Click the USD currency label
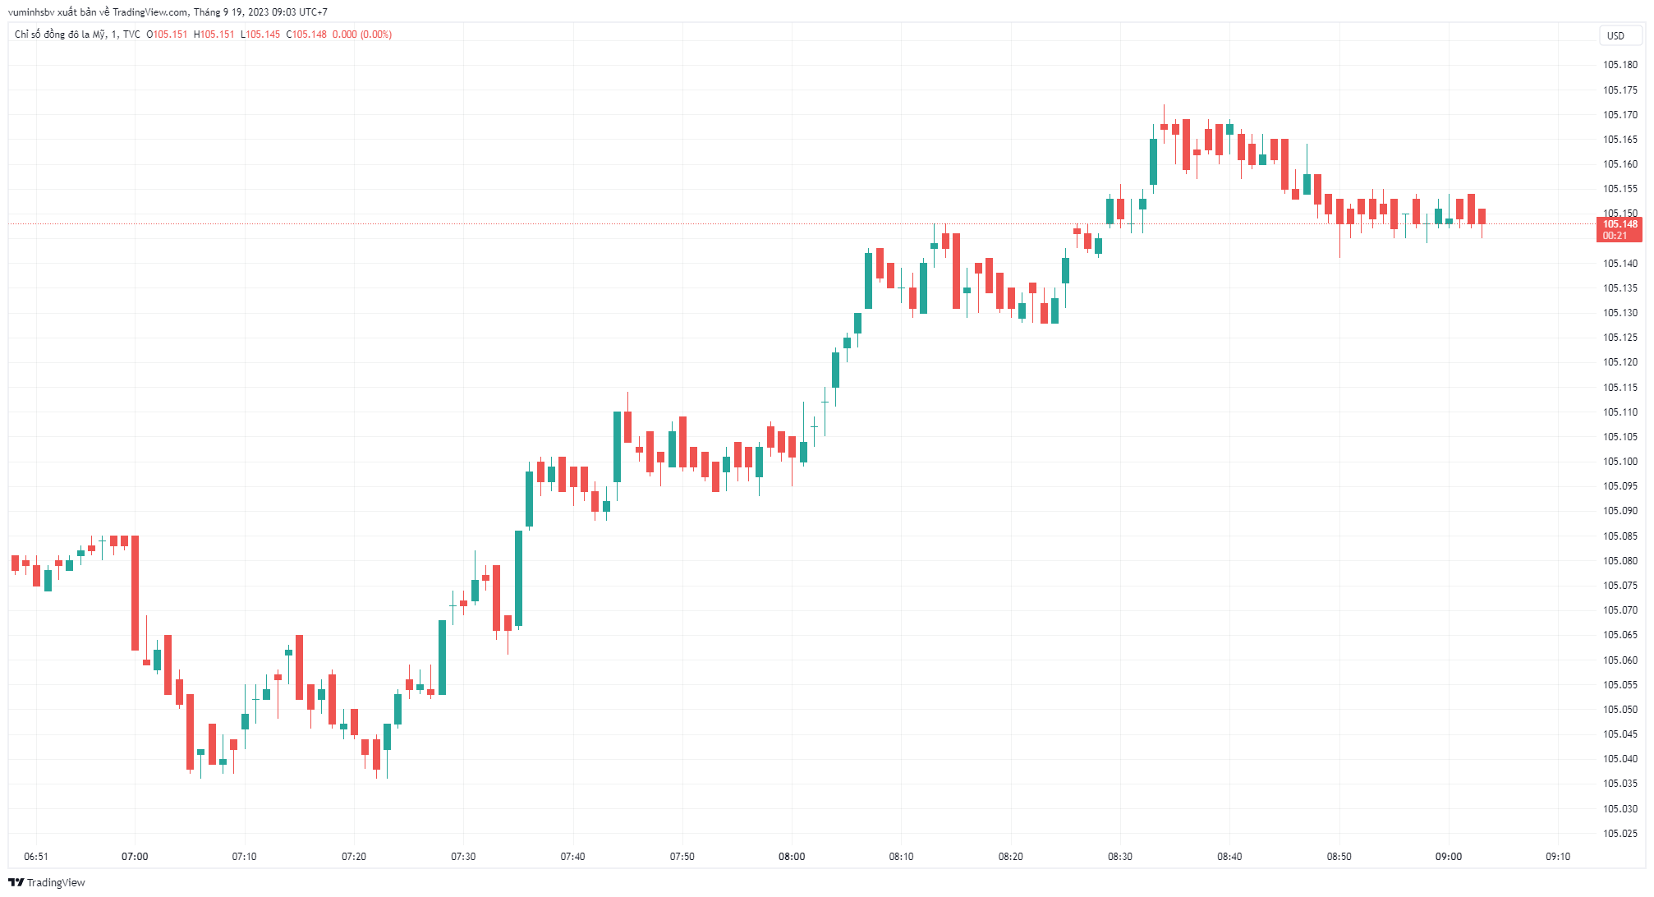Screen dimensions: 1654x897 1615,35
